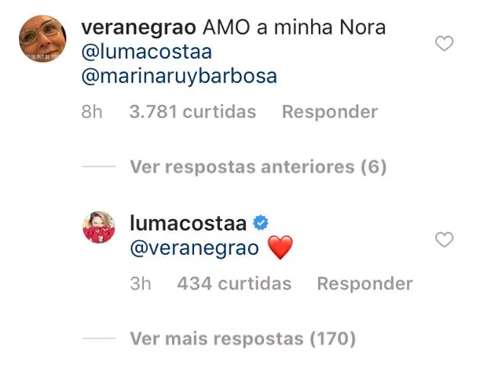Open veranegrao's profile picture
Screen dimensions: 487x365
point(42,40)
